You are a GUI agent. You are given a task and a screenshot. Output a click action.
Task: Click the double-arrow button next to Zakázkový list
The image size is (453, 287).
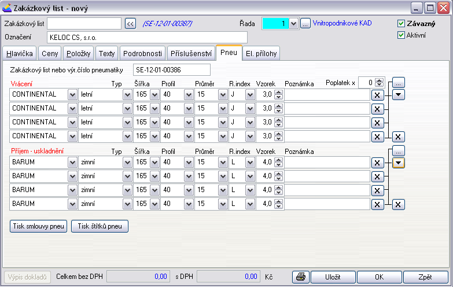pos(130,24)
